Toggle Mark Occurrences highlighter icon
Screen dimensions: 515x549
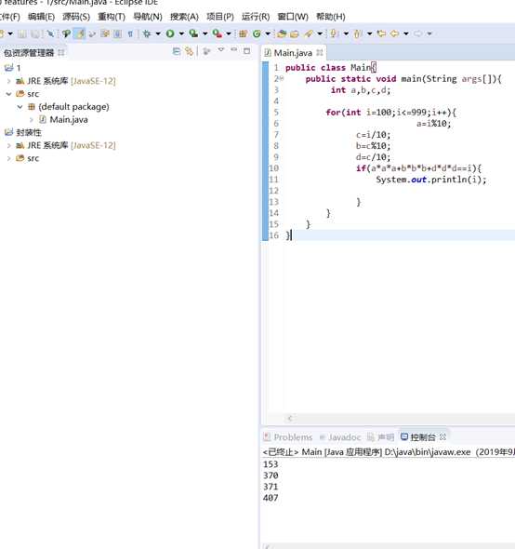point(79,33)
